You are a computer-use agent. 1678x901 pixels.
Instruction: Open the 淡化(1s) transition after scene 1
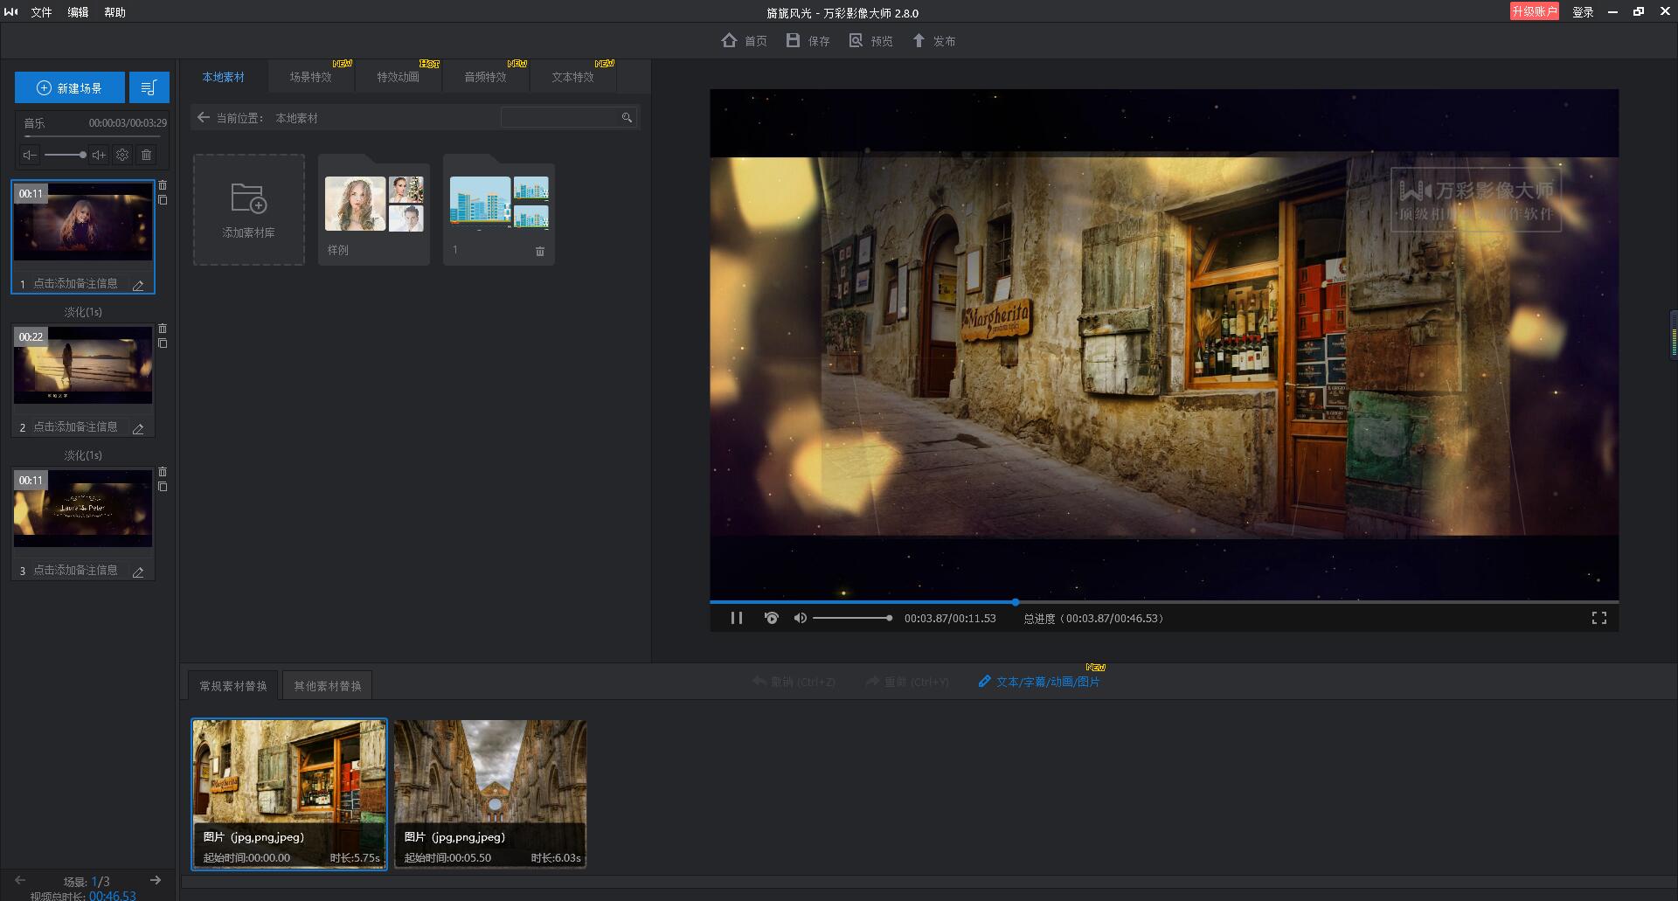[x=83, y=312]
